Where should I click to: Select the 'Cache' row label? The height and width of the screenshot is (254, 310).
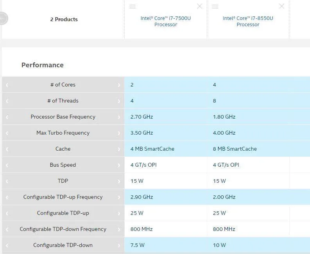tap(63, 149)
